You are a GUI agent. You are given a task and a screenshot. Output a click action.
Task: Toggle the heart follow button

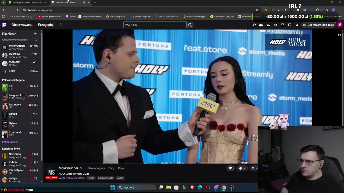(x=230, y=168)
